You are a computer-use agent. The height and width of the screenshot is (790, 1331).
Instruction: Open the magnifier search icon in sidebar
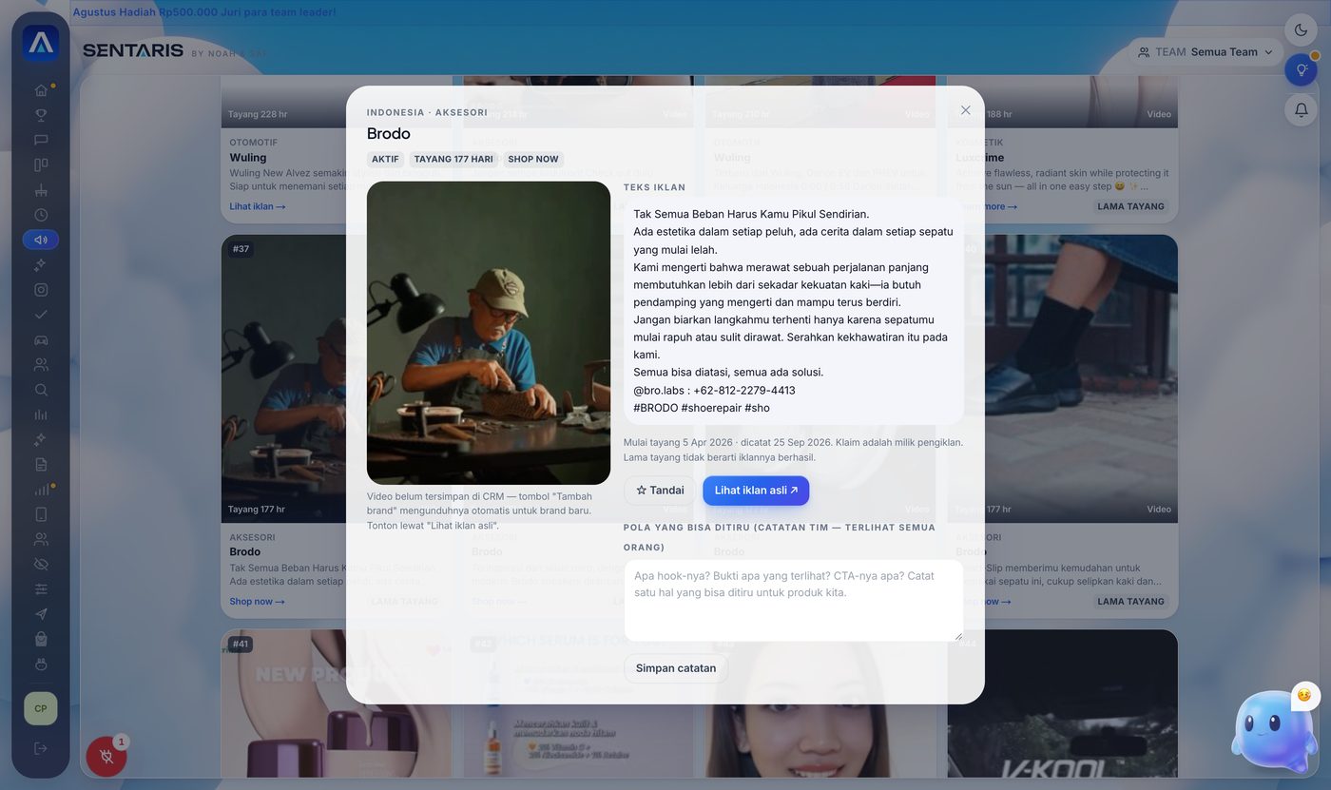tap(41, 390)
